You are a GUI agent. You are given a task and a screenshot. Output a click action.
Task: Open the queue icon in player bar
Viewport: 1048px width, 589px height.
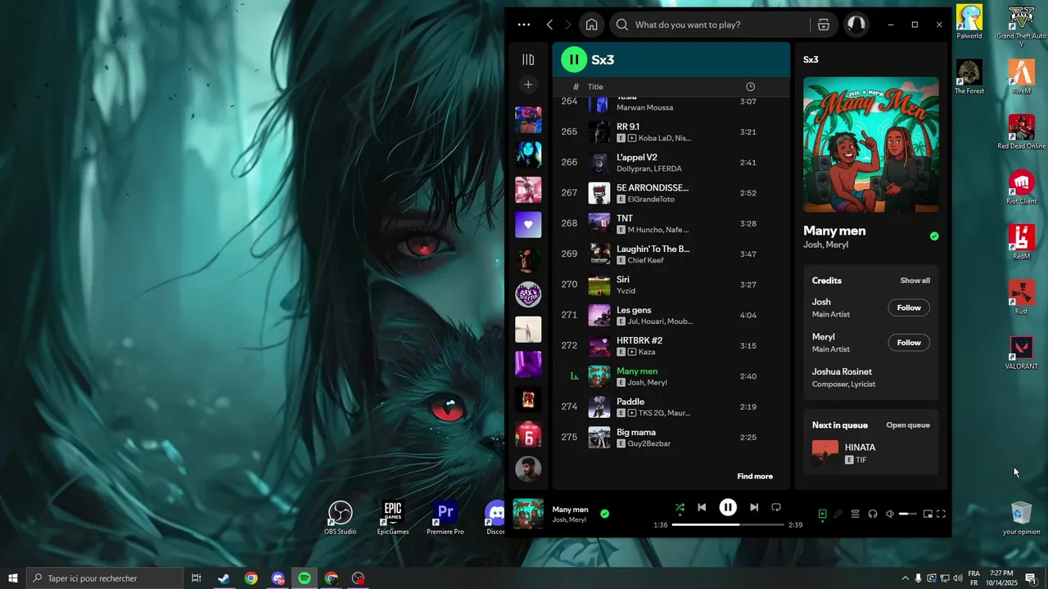click(x=855, y=514)
